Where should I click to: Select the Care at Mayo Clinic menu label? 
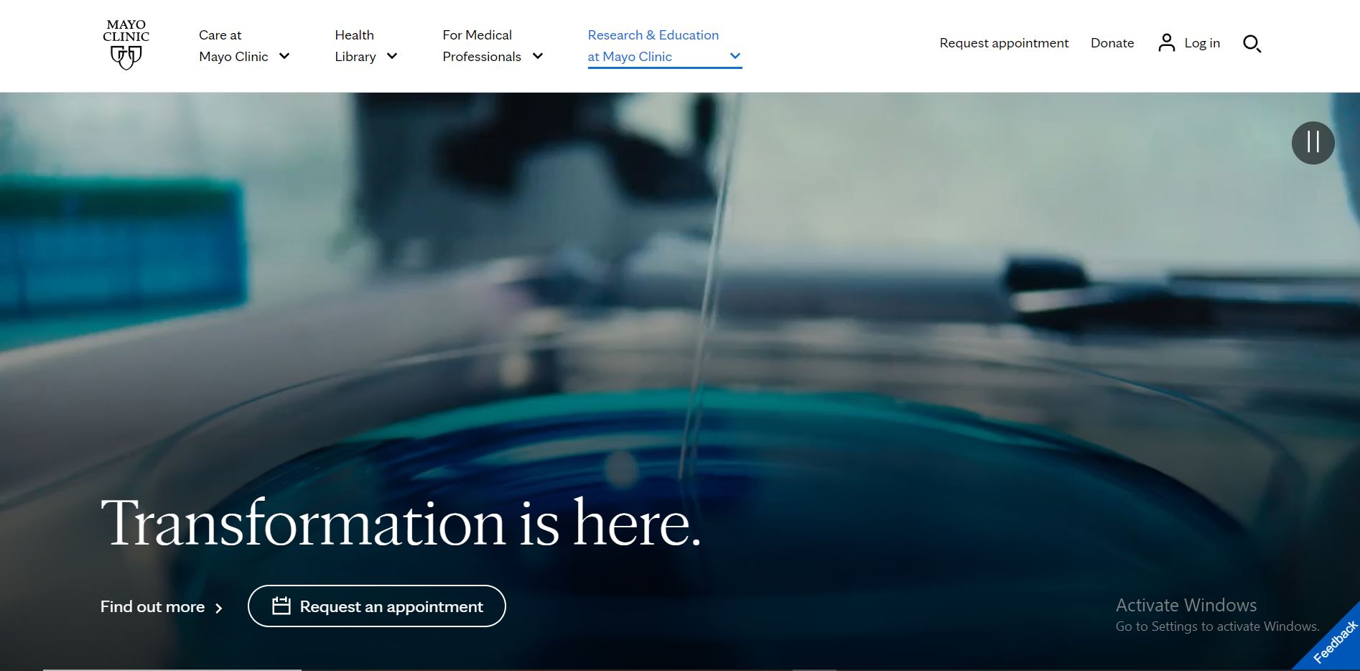pyautogui.click(x=233, y=46)
